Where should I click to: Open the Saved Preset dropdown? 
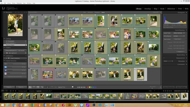pos(180,33)
